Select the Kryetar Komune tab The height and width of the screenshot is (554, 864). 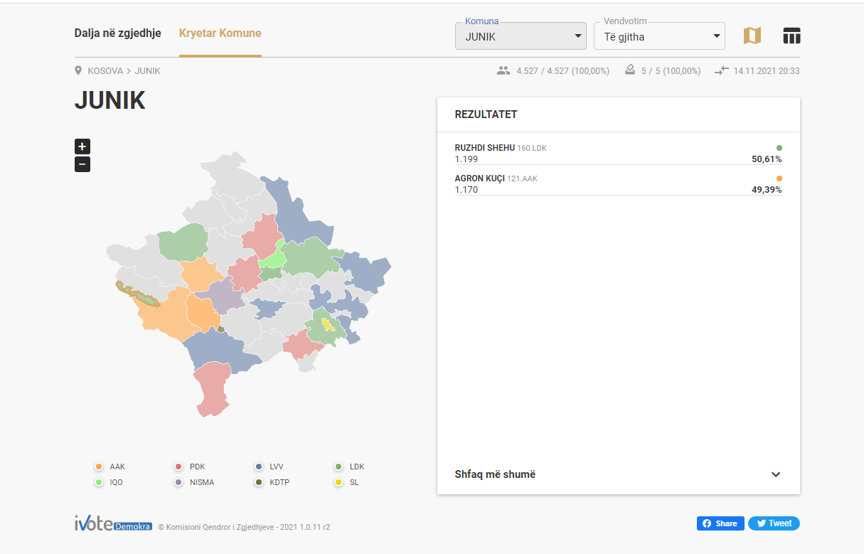(220, 33)
